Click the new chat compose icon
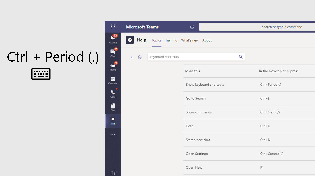The width and height of the screenshot is (315, 176). click(192, 27)
